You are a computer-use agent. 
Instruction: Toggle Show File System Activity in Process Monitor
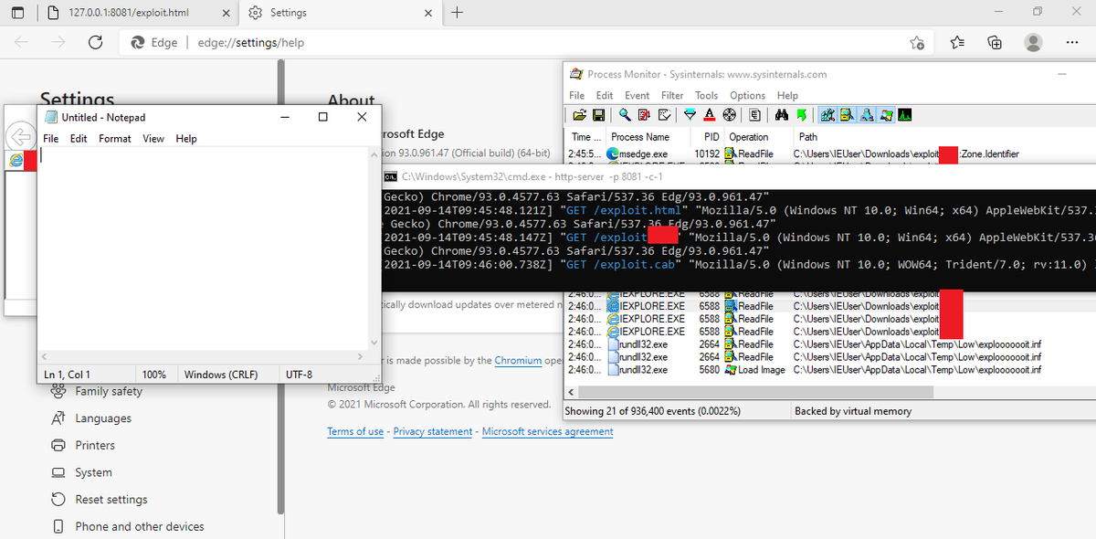pos(847,115)
